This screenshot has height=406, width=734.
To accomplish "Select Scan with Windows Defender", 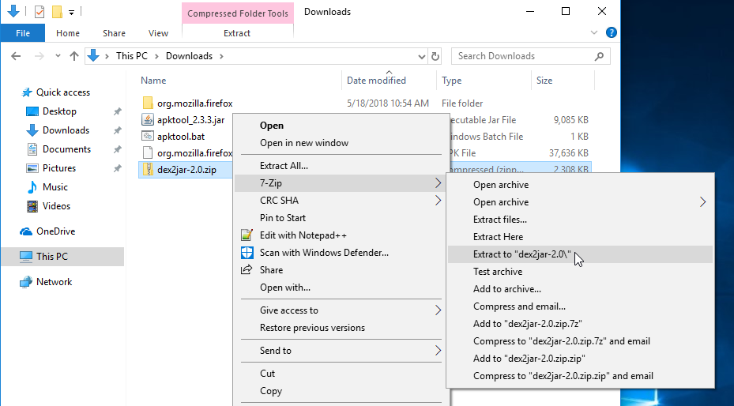I will tap(324, 253).
